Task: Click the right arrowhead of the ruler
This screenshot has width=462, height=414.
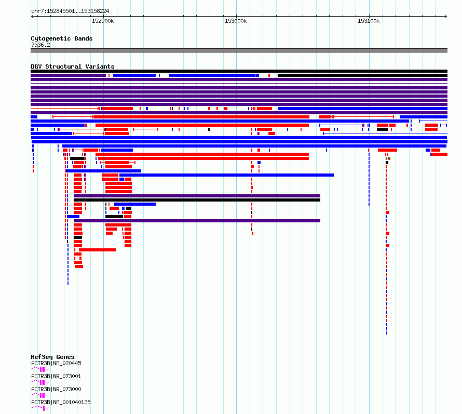Action: point(446,17)
